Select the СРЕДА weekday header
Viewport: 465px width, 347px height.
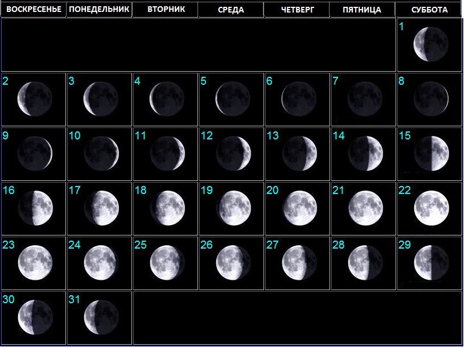231,10
